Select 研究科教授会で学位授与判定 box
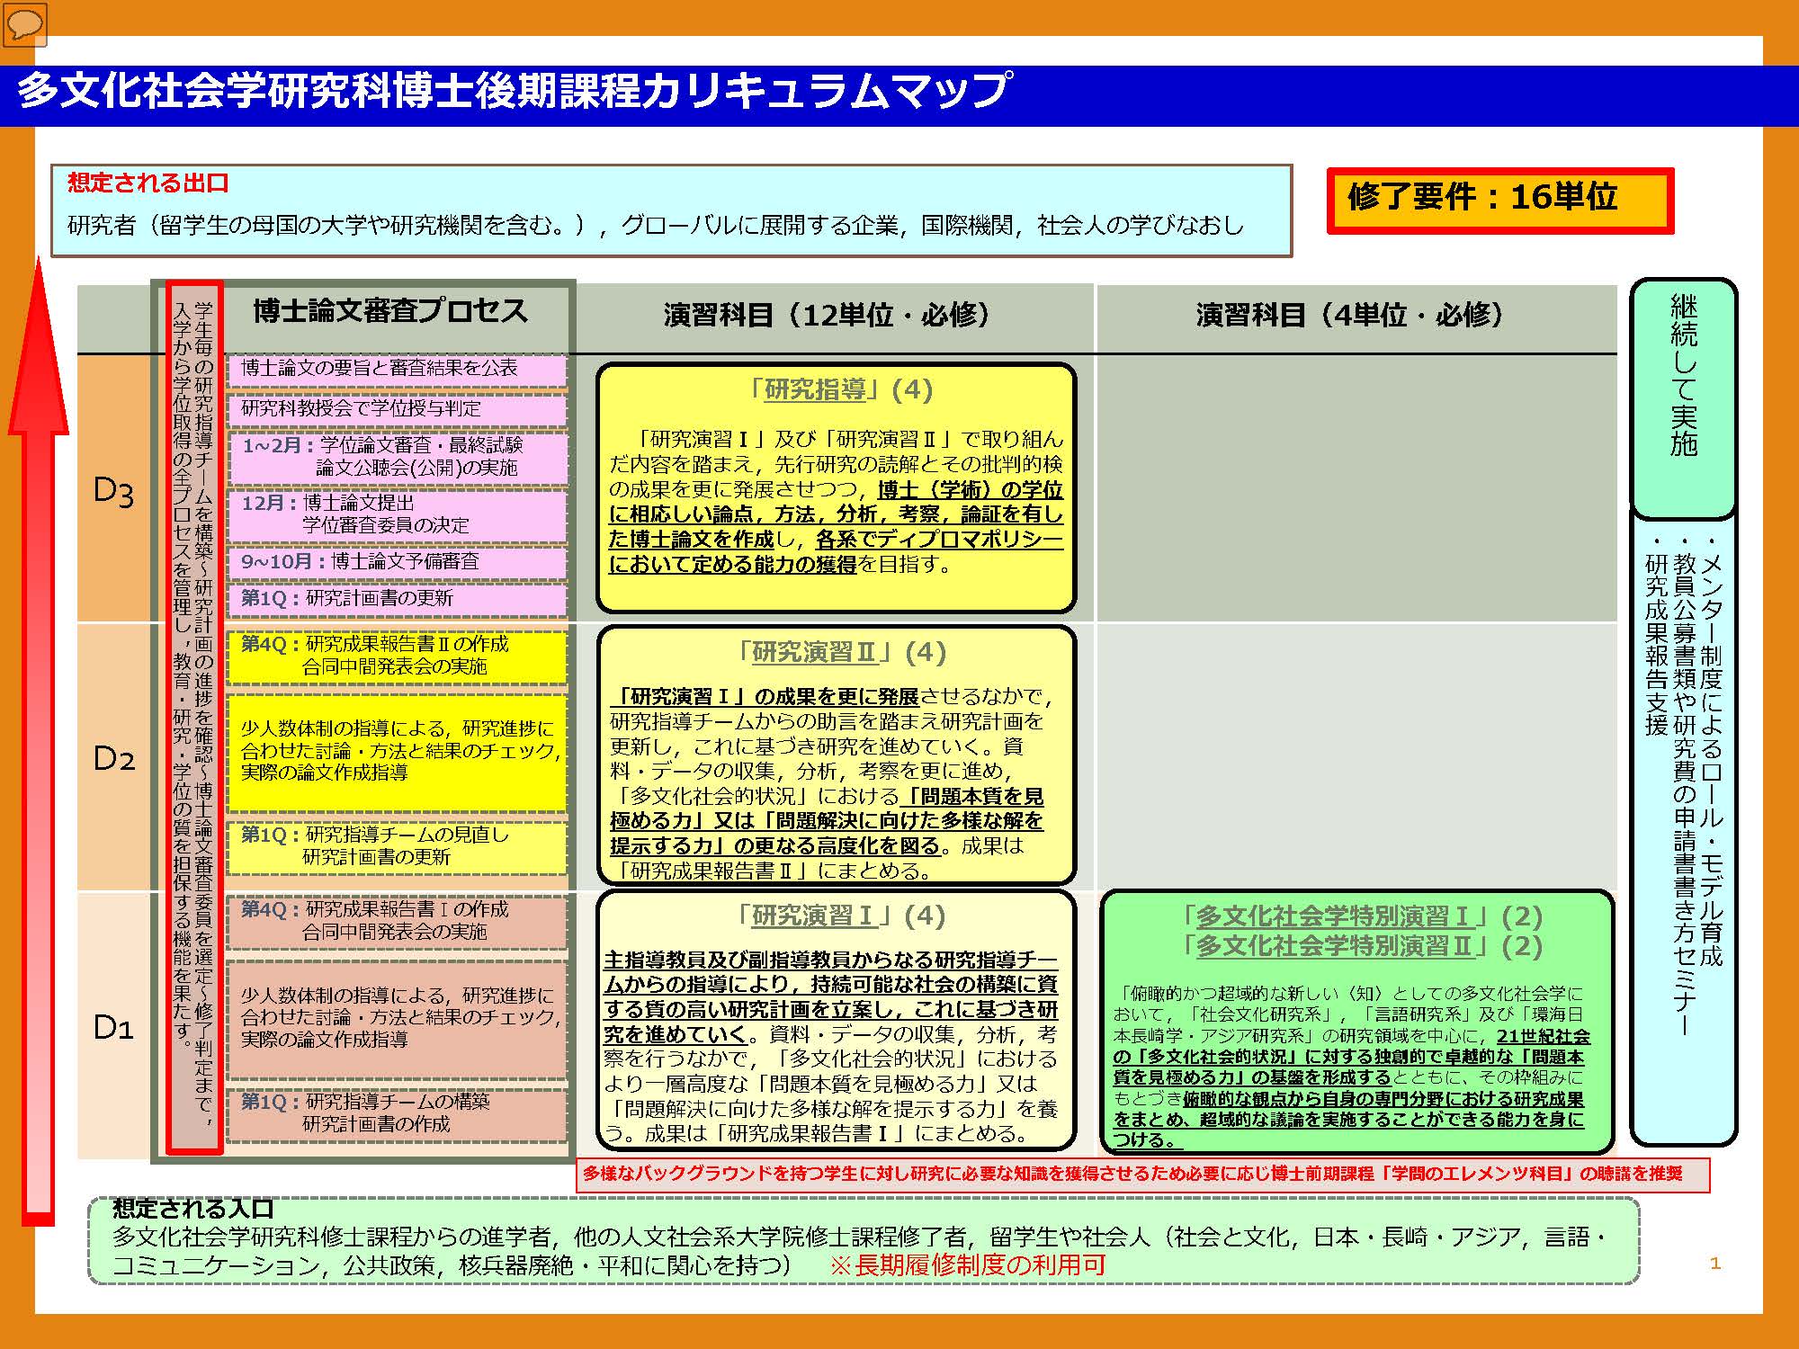Screen dimensions: 1799x1349 click(397, 409)
